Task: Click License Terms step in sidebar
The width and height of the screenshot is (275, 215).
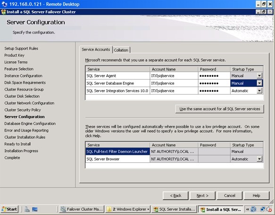Action: click(16, 62)
